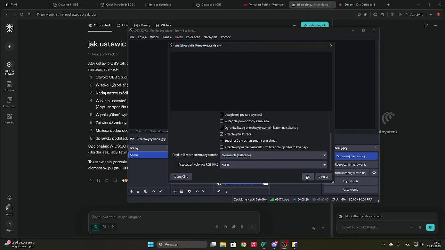Open advanced audio properties gears icon
The width and height of the screenshot is (445, 250).
tap(218, 191)
